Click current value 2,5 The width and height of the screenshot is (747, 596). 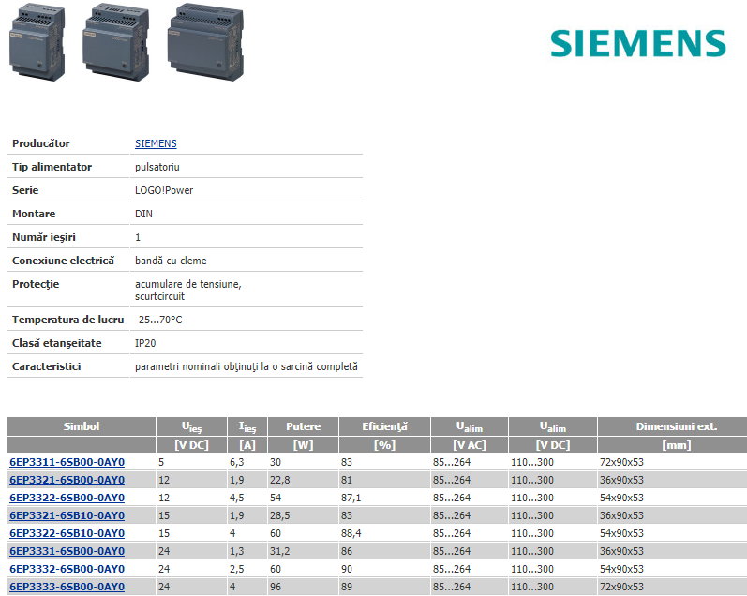(237, 570)
